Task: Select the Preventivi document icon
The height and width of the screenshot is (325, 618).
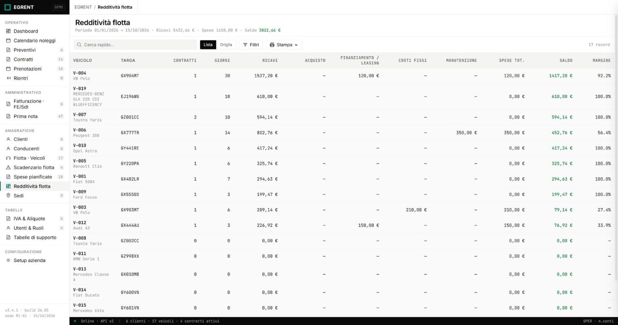Action: coord(8,50)
